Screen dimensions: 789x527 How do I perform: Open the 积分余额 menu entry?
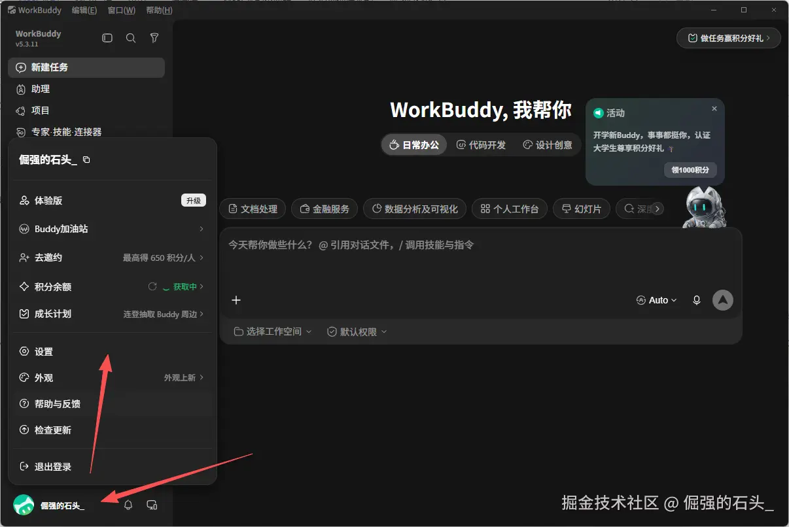(112, 286)
